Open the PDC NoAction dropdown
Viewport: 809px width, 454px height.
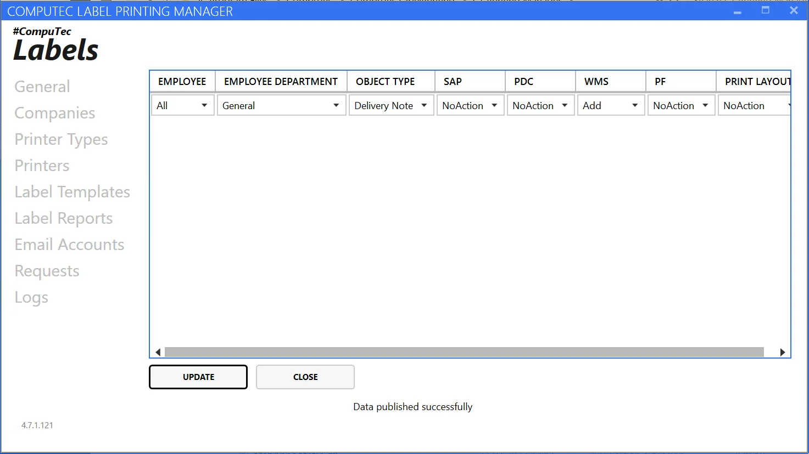pyautogui.click(x=540, y=105)
